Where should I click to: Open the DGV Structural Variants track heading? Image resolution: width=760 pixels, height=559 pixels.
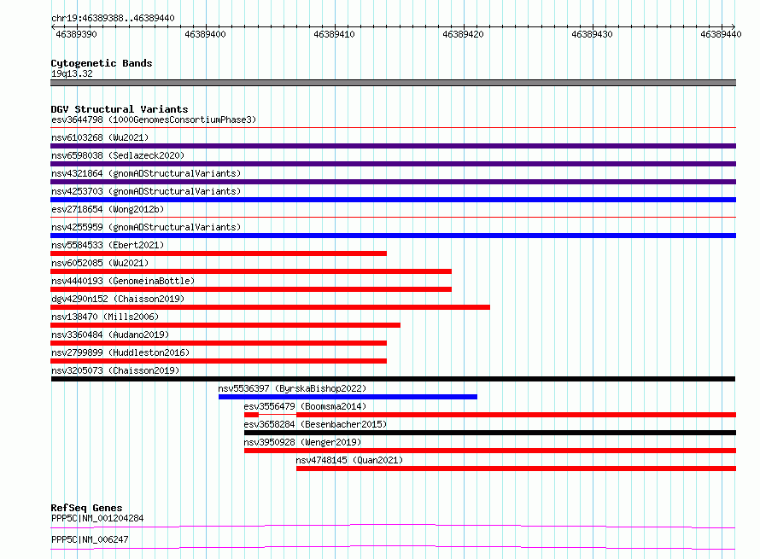(x=120, y=109)
